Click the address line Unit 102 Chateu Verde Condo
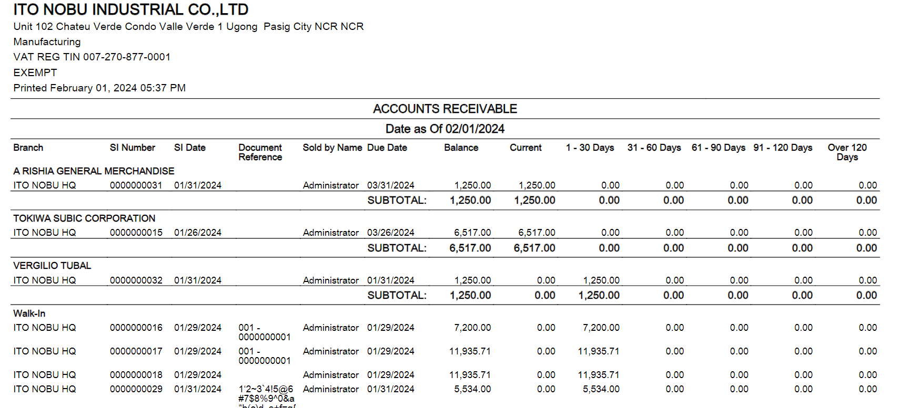This screenshot has height=408, width=907. click(188, 26)
